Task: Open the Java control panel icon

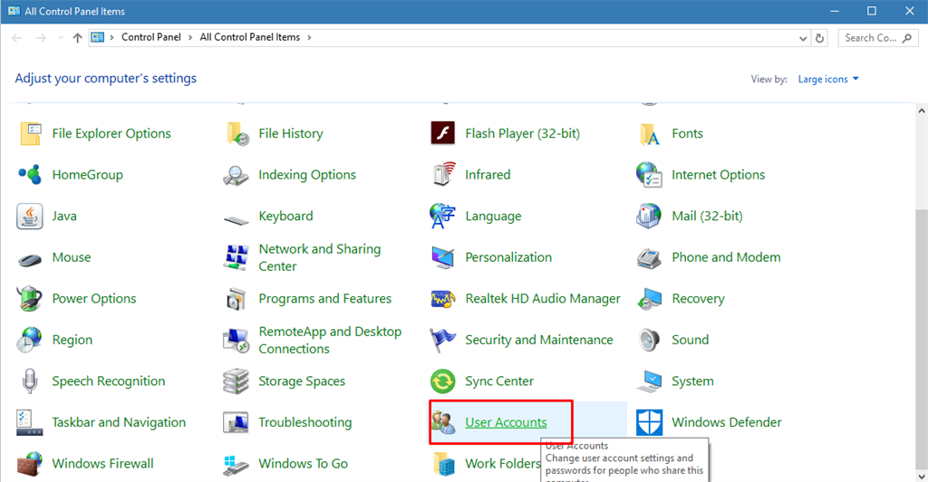Action: (x=30, y=217)
